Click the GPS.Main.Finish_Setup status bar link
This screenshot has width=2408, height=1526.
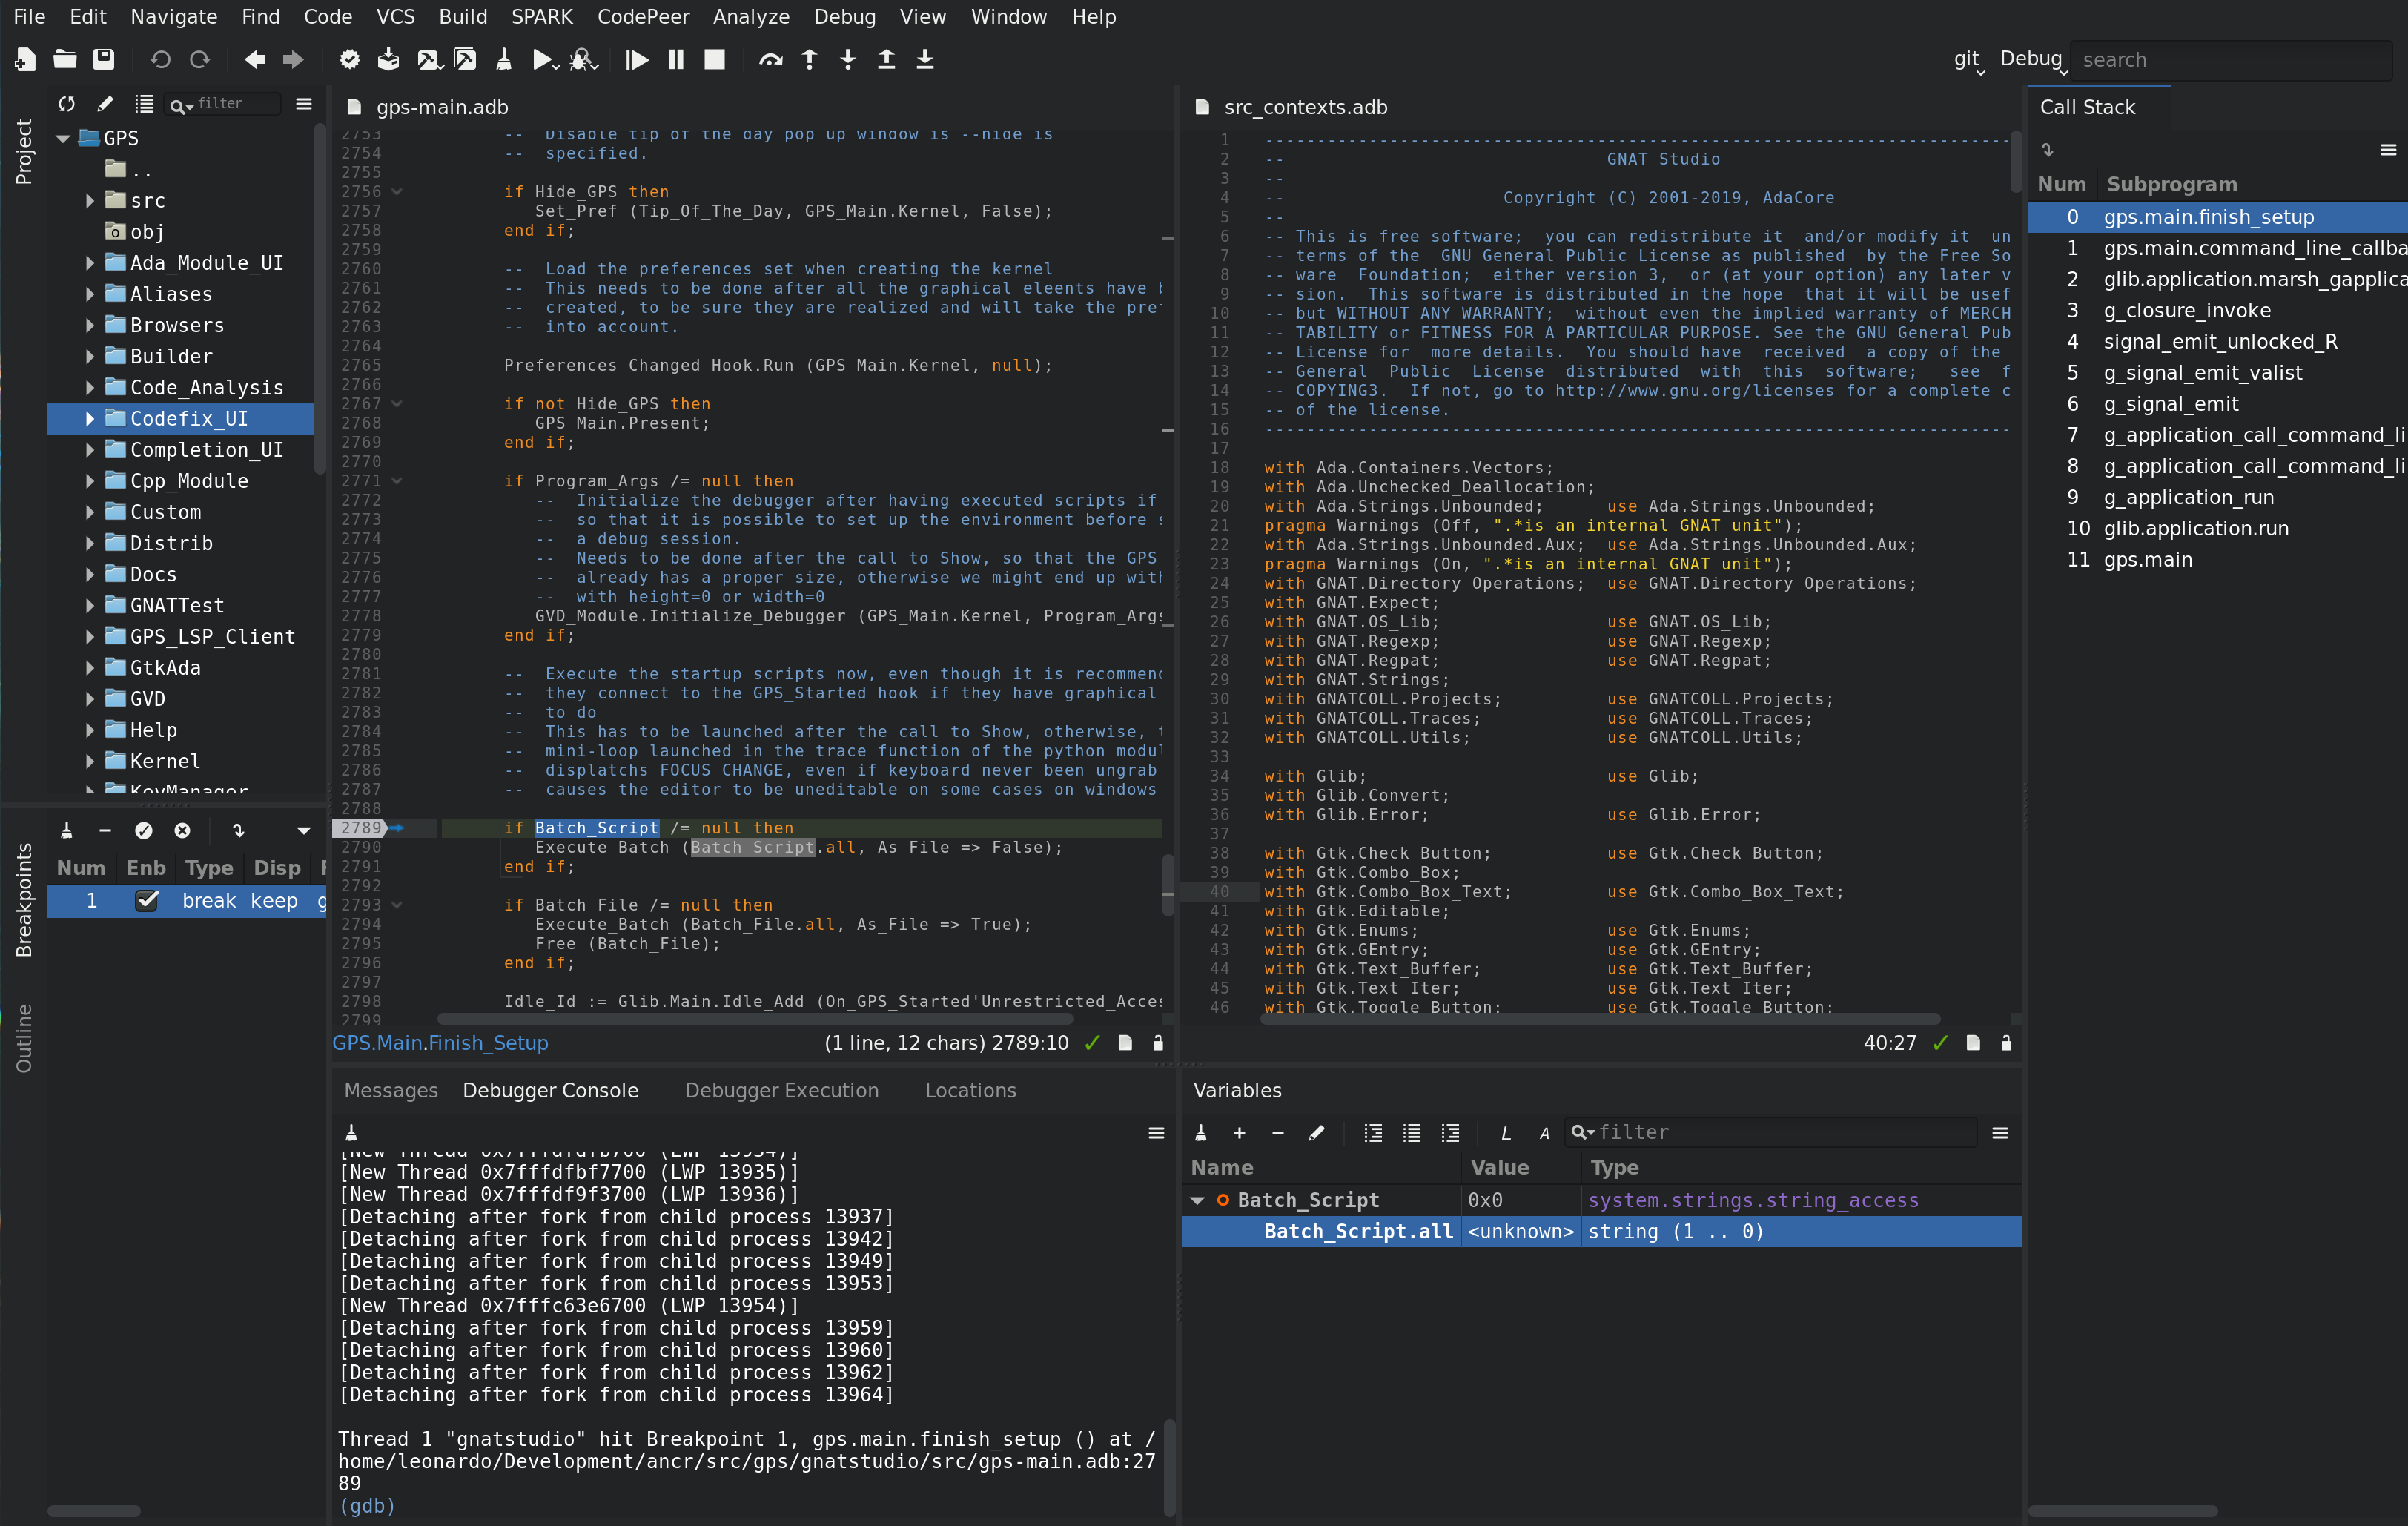pos(440,1043)
